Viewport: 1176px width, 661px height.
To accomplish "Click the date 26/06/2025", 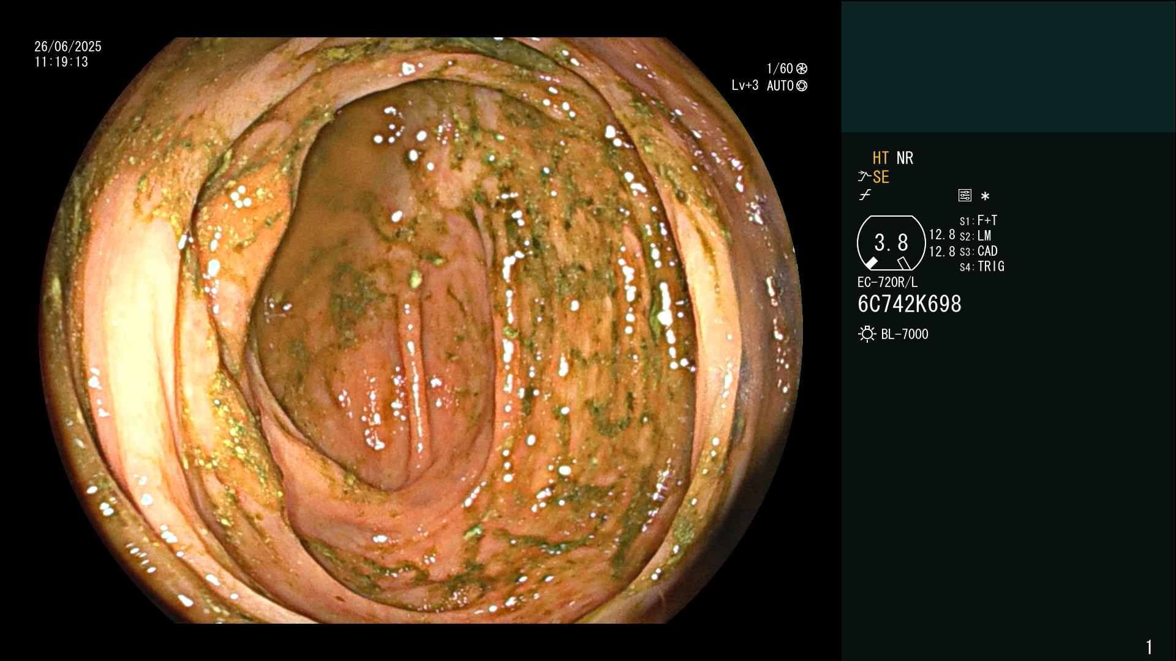I will 68,47.
